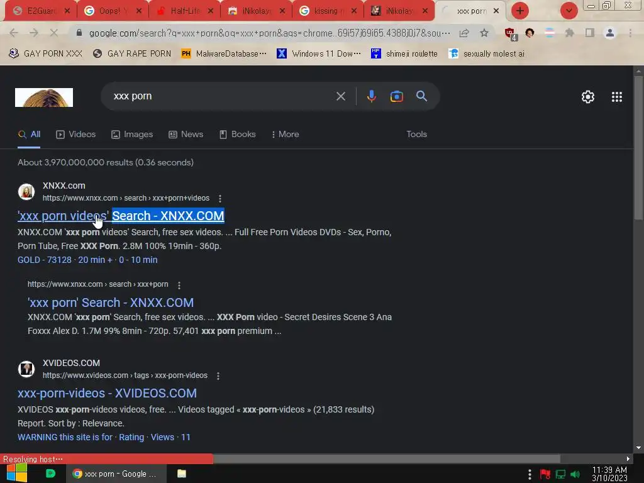
Task: Click the scroll down arrow
Action: tap(638, 448)
